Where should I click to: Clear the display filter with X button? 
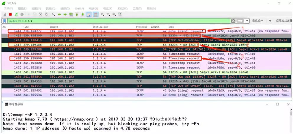pyautogui.click(x=233, y=21)
